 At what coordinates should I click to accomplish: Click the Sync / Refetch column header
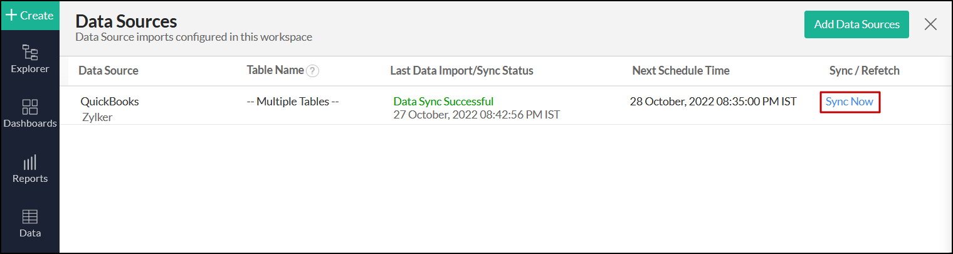[864, 71]
